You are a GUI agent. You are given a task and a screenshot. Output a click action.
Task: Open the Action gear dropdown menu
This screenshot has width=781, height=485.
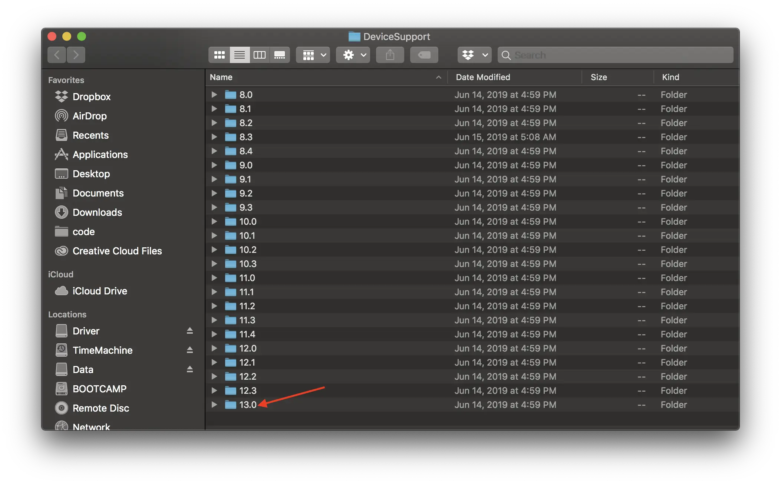point(353,55)
